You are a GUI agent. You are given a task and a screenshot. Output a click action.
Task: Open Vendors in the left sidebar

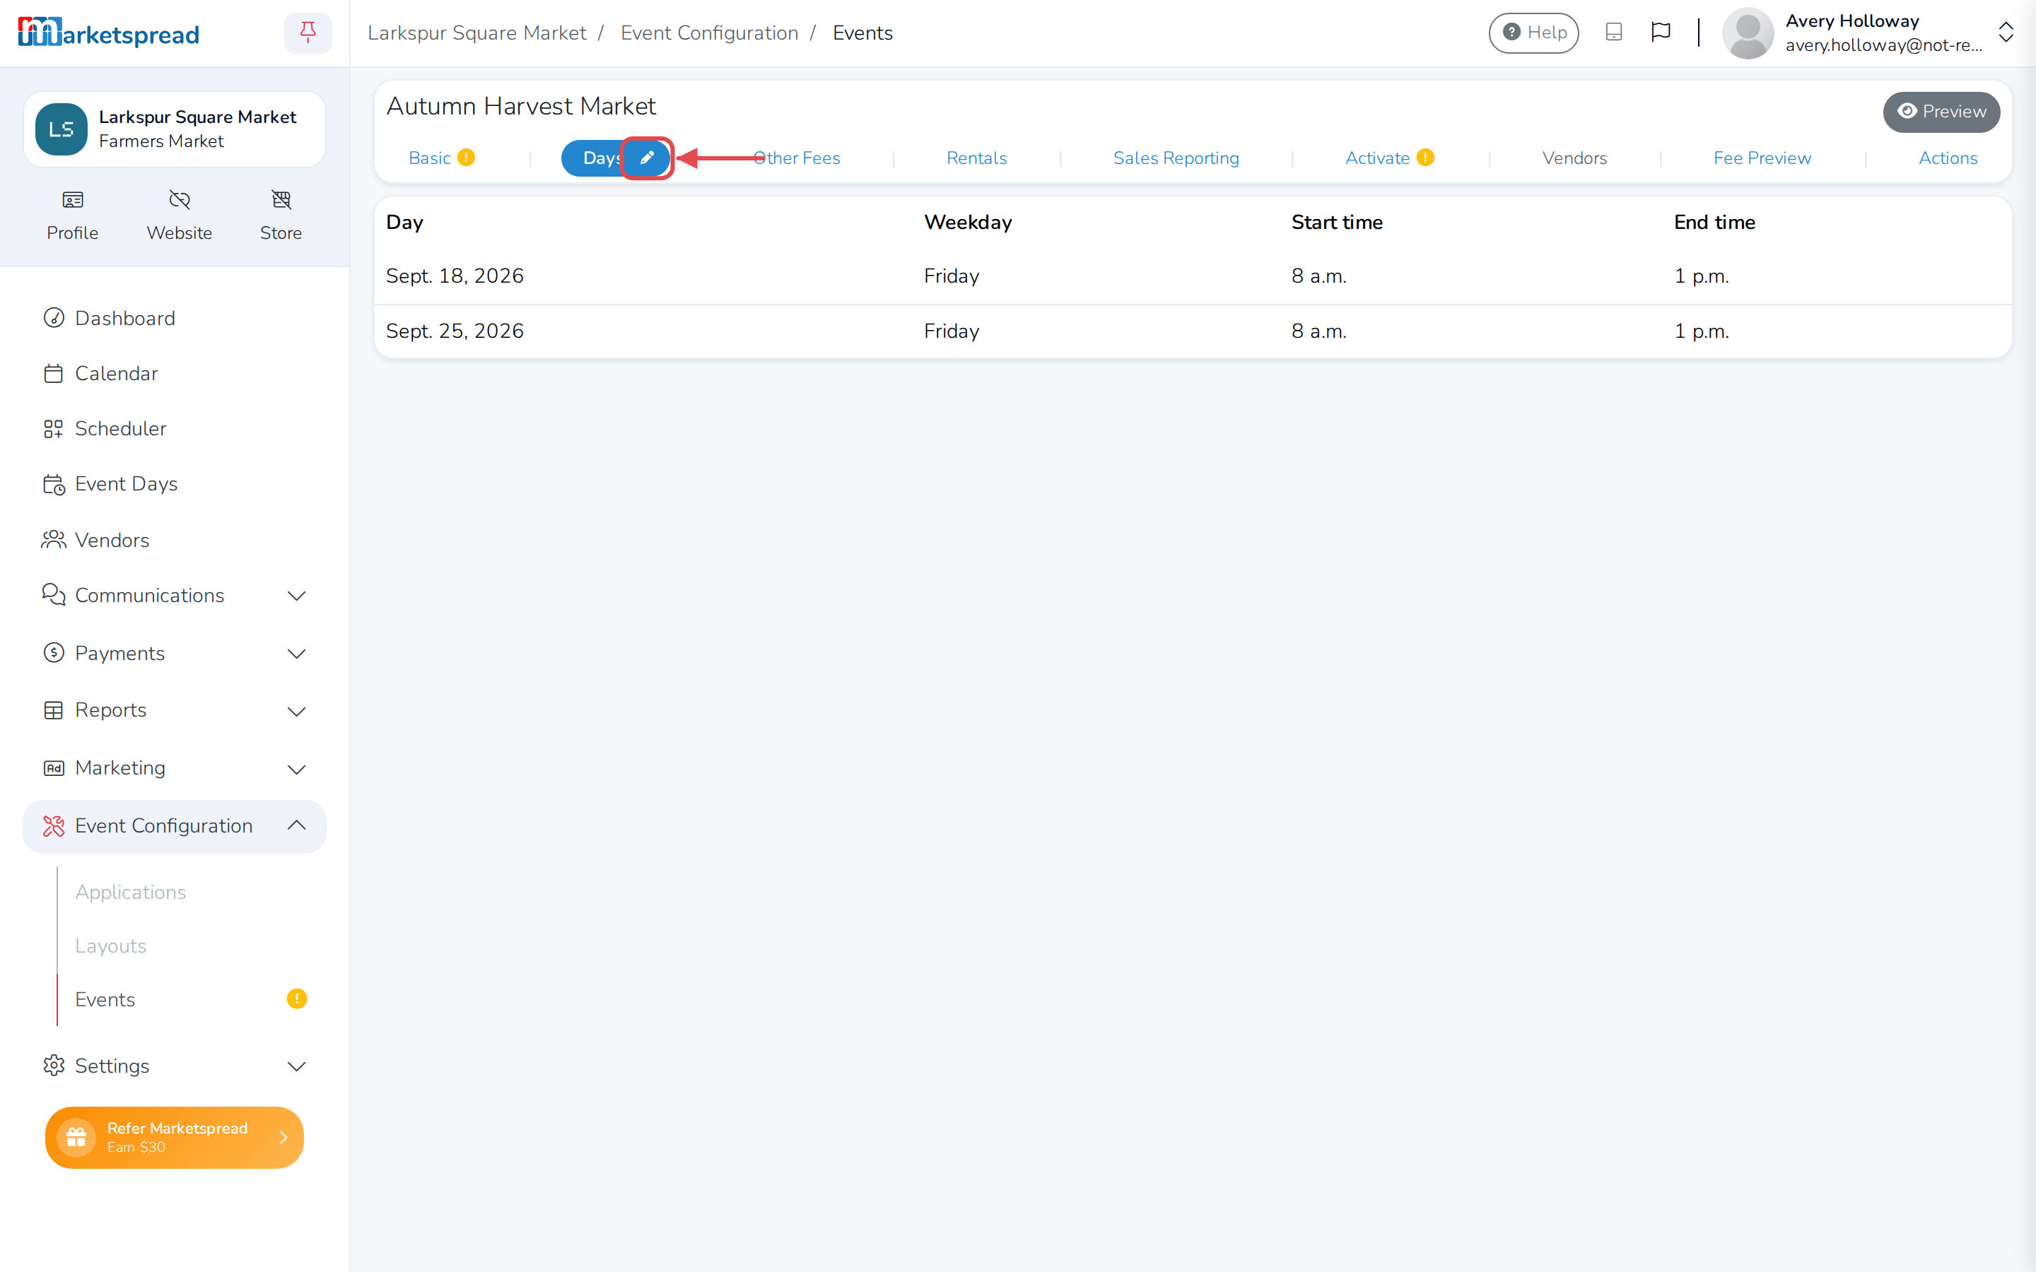coord(174,540)
